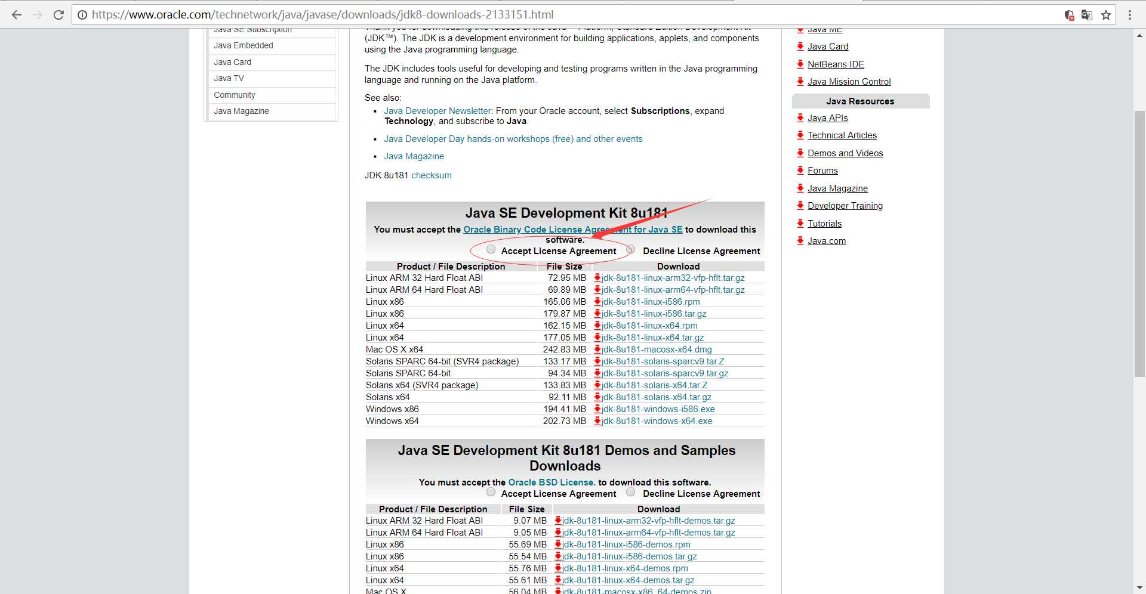The height and width of the screenshot is (594, 1146).
Task: Download jdk-8u181-linux-i586.tar.gz
Action: pyautogui.click(x=654, y=314)
